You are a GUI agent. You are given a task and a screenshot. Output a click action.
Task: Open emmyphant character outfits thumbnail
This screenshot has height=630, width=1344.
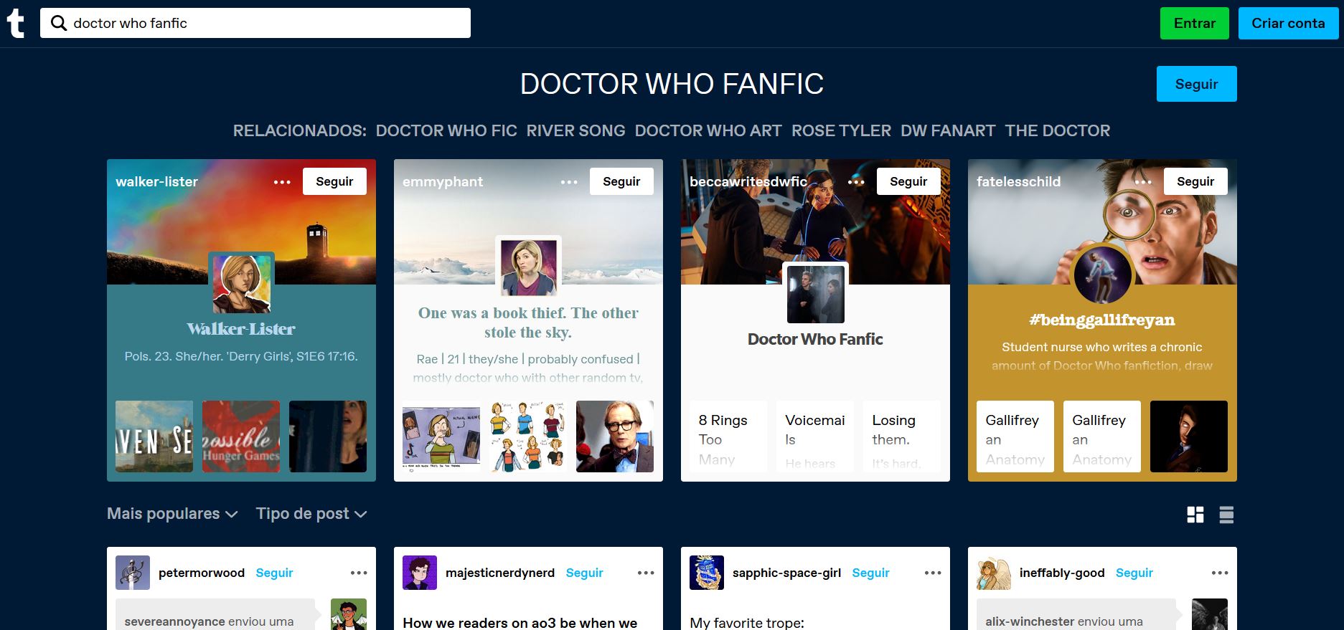pyautogui.click(x=528, y=436)
